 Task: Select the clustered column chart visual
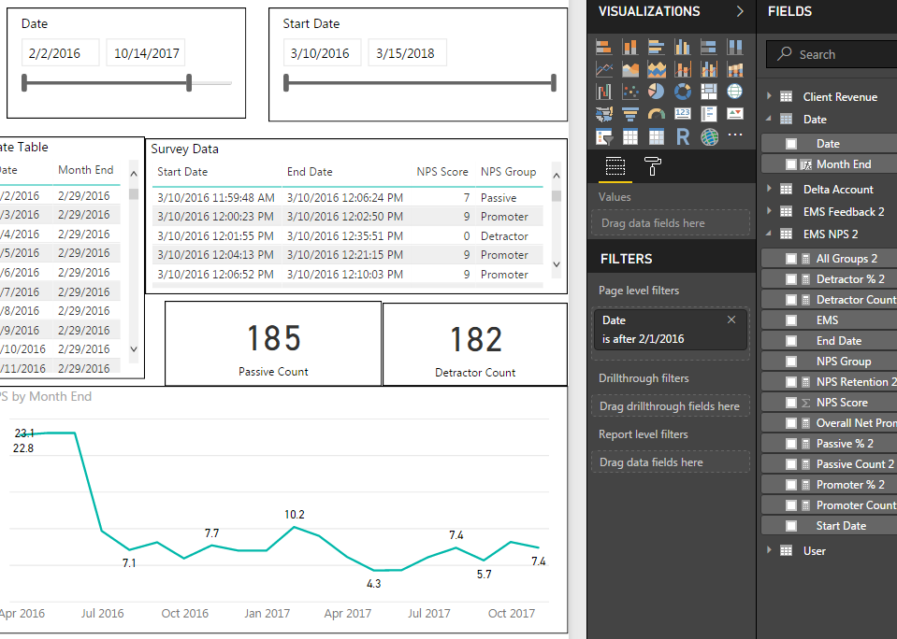683,47
